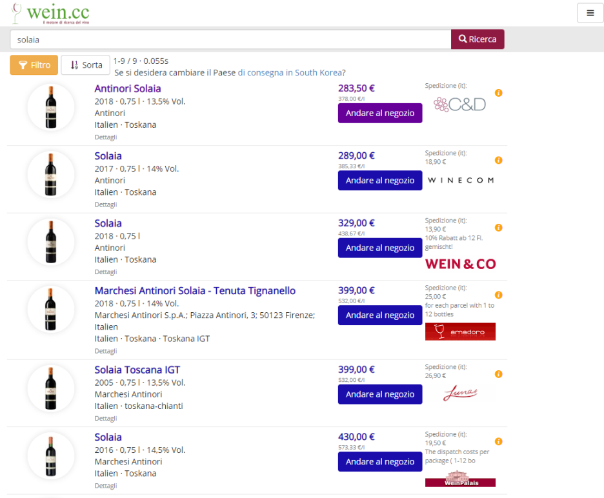Open WINECOM shop logo
Screen dimensions: 604x498
(461, 180)
